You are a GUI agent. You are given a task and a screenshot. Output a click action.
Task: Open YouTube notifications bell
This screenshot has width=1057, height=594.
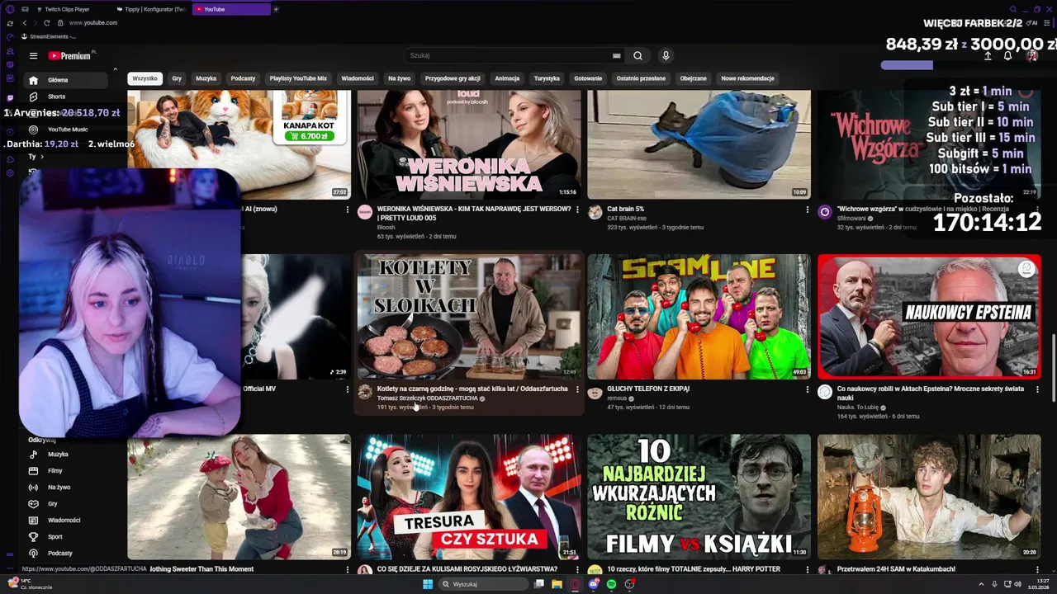(1007, 56)
